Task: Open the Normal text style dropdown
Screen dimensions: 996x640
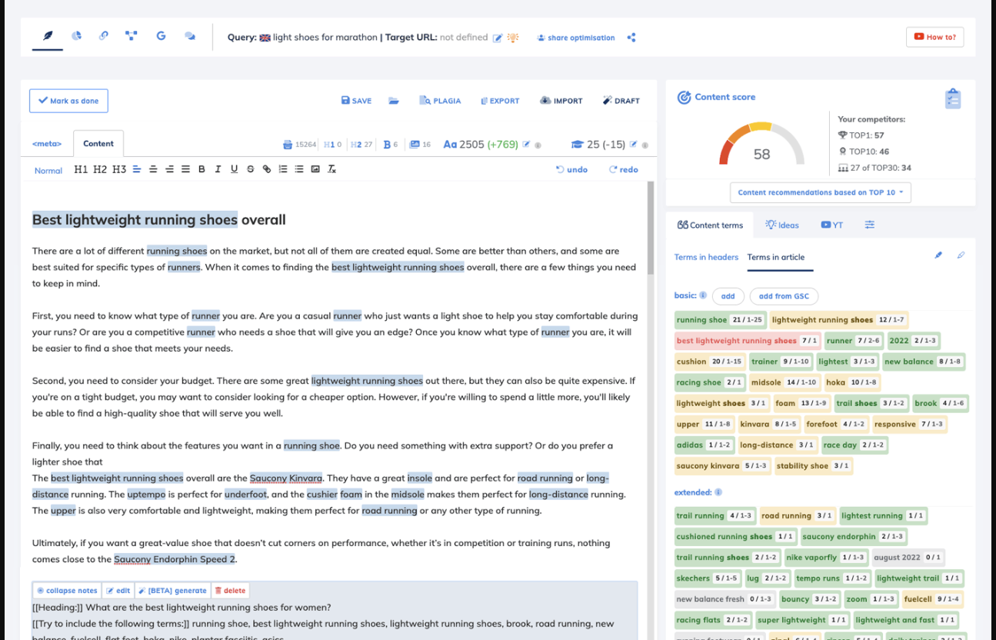Action: [48, 171]
